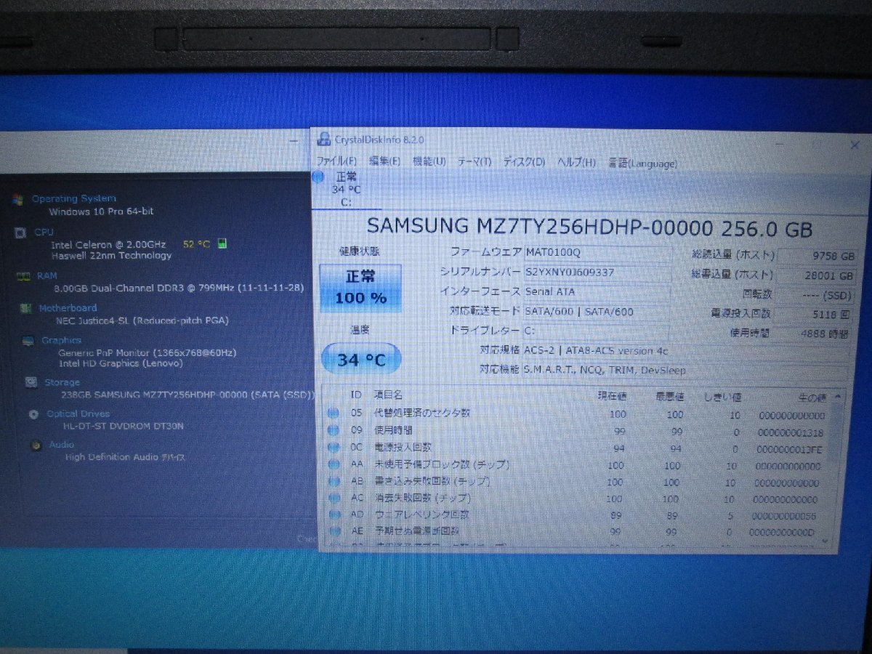Image resolution: width=872 pixels, height=654 pixels.
Task: Click the transfer mode field SATA/600 | SATA/600
Action: click(596, 312)
